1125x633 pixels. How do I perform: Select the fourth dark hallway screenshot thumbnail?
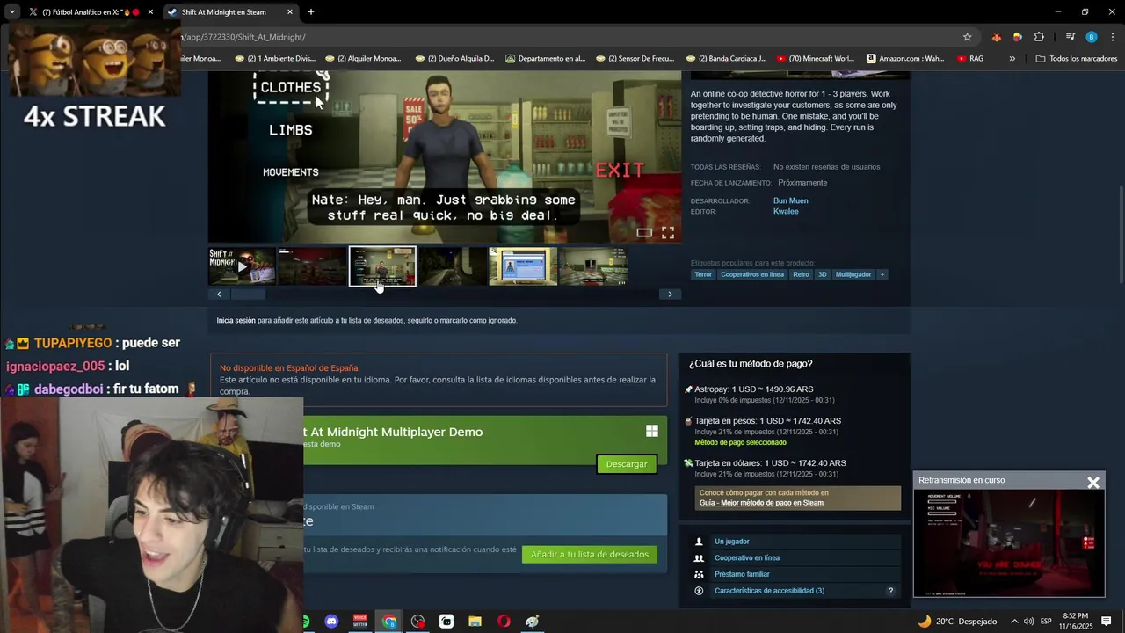tap(453, 266)
